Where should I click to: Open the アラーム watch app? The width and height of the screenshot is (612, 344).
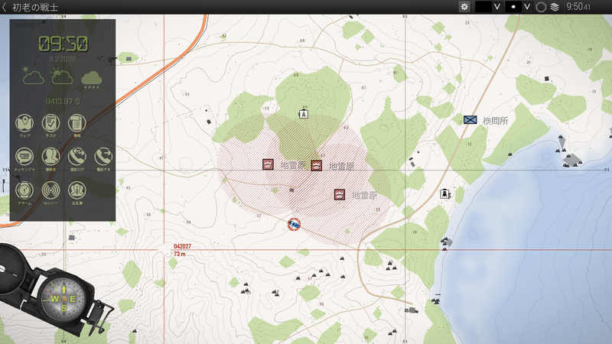[x=24, y=190]
